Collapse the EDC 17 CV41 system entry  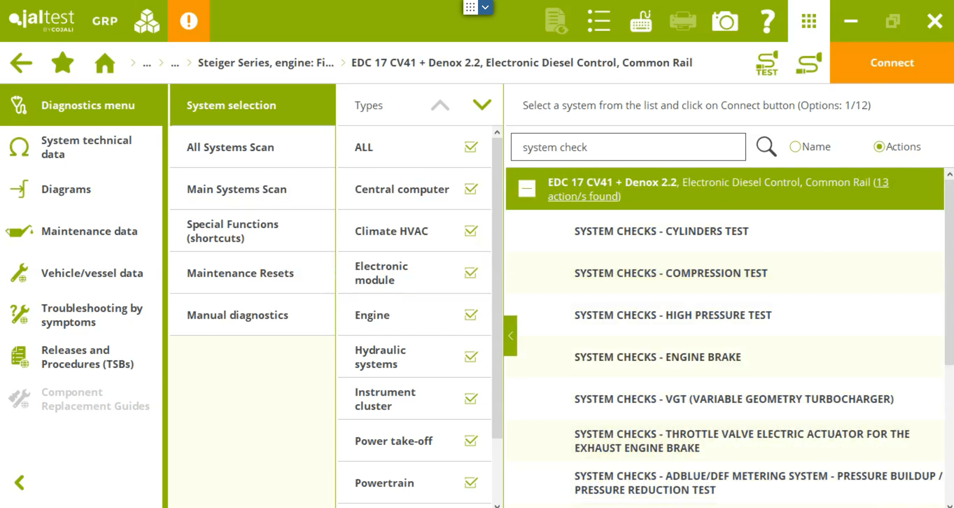coord(527,189)
